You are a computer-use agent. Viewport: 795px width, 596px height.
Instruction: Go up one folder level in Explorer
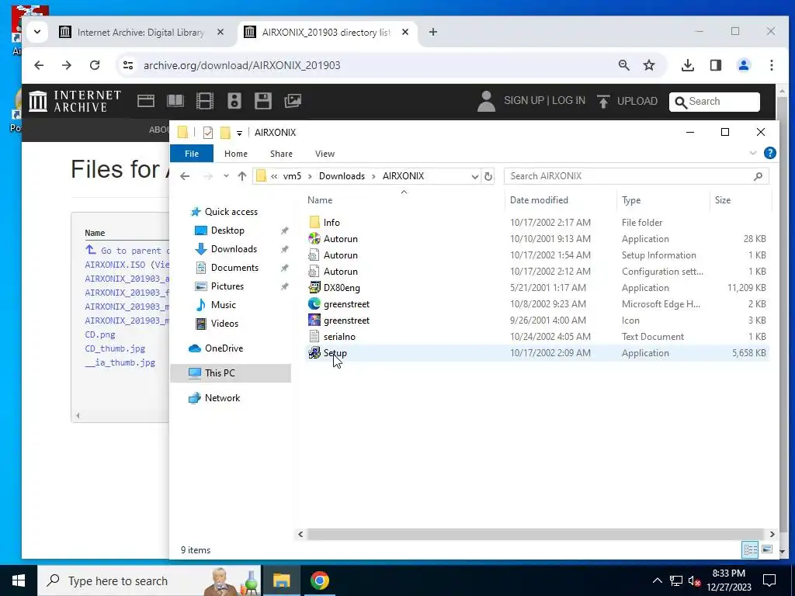point(242,176)
